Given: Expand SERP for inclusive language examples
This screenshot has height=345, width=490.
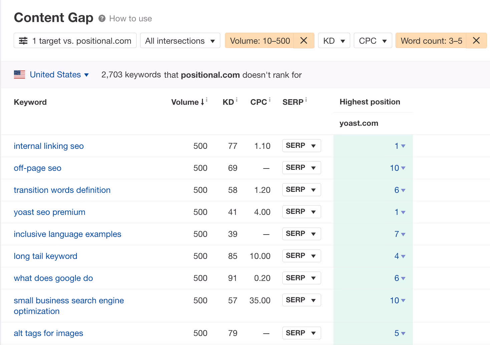Looking at the screenshot, I should pyautogui.click(x=301, y=234).
